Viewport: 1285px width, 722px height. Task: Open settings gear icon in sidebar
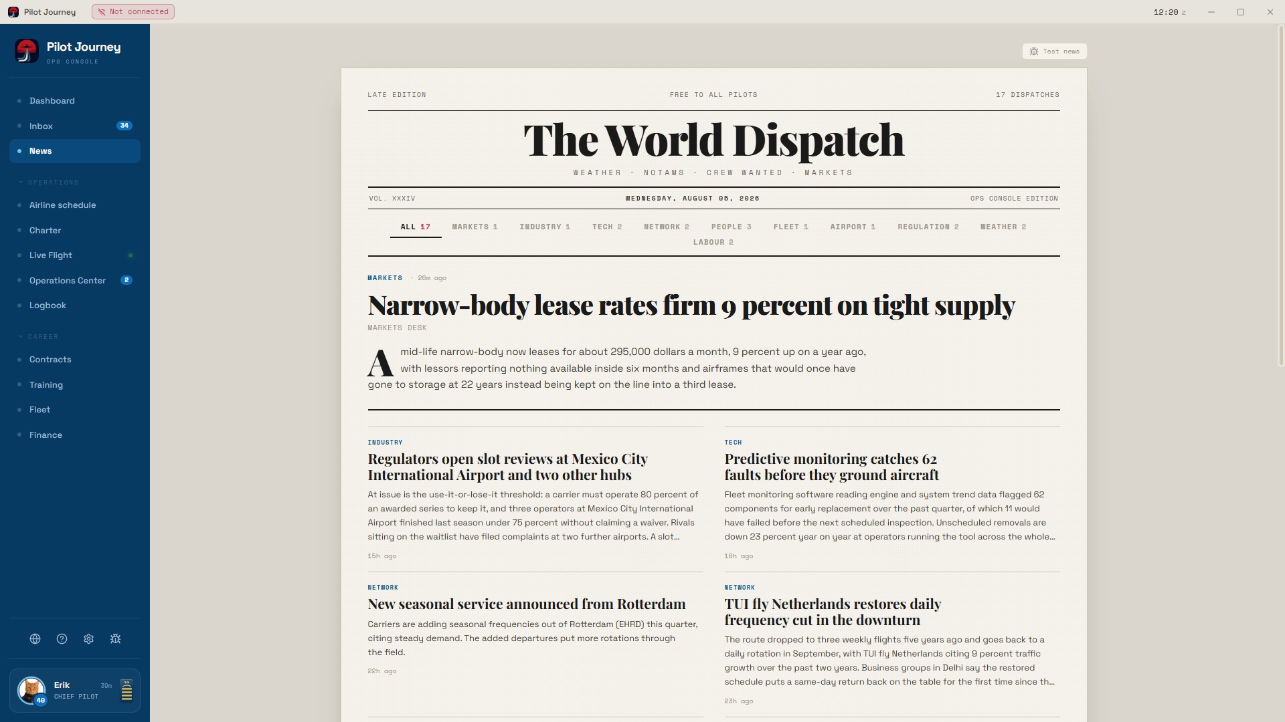coord(88,639)
